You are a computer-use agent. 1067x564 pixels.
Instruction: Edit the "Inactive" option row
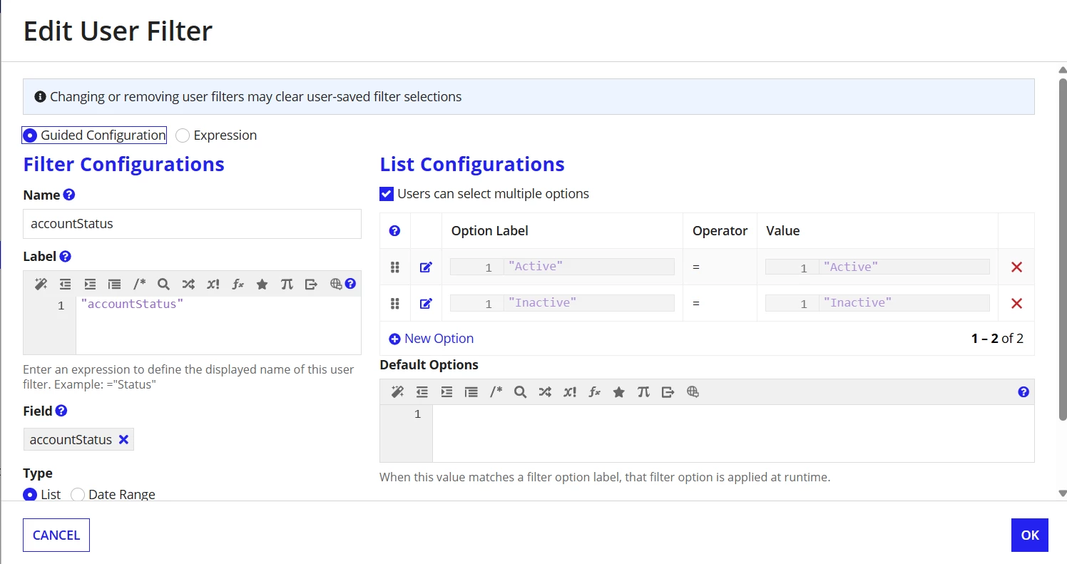click(426, 303)
